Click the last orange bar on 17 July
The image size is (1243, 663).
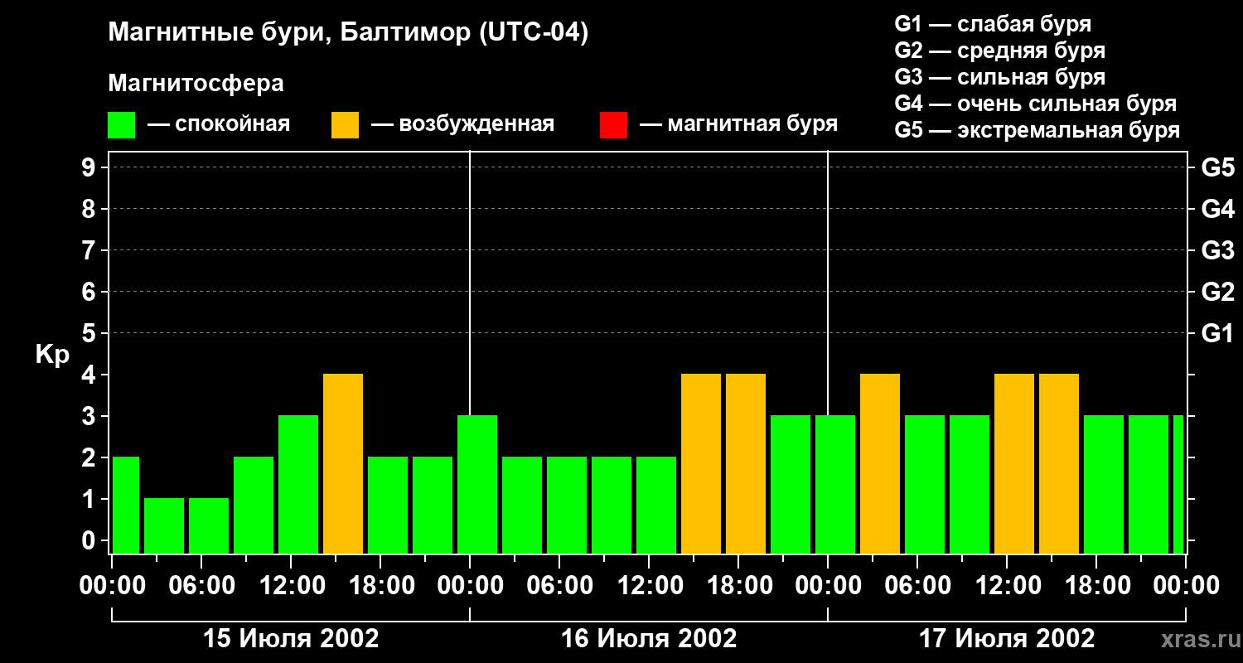pyautogui.click(x=1059, y=463)
